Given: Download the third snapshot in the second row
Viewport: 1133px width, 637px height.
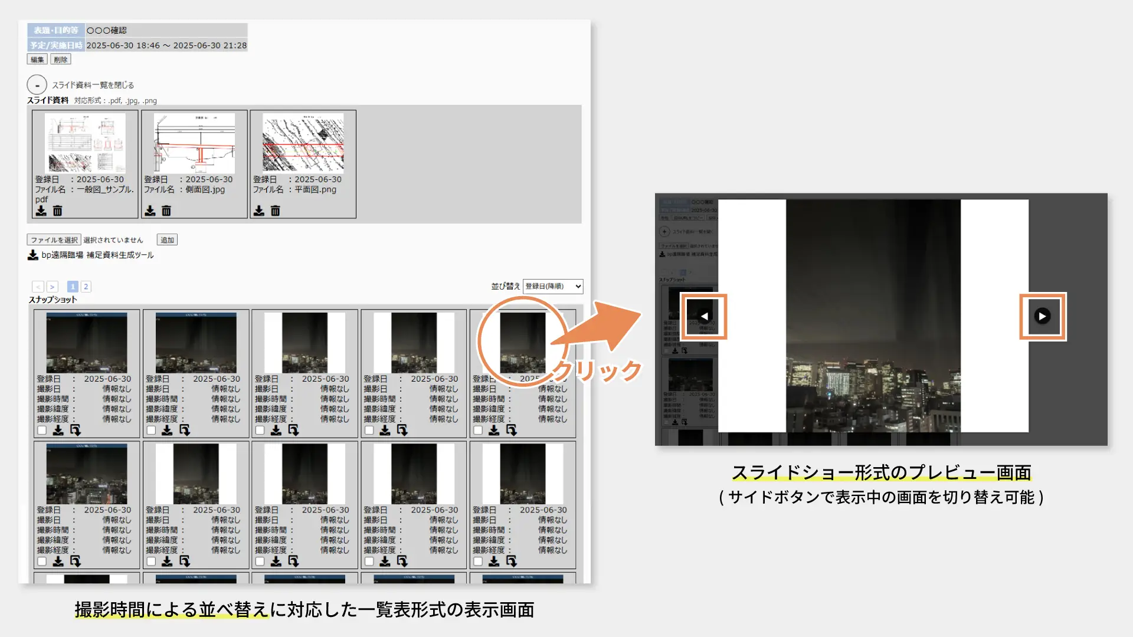Looking at the screenshot, I should pyautogui.click(x=276, y=562).
